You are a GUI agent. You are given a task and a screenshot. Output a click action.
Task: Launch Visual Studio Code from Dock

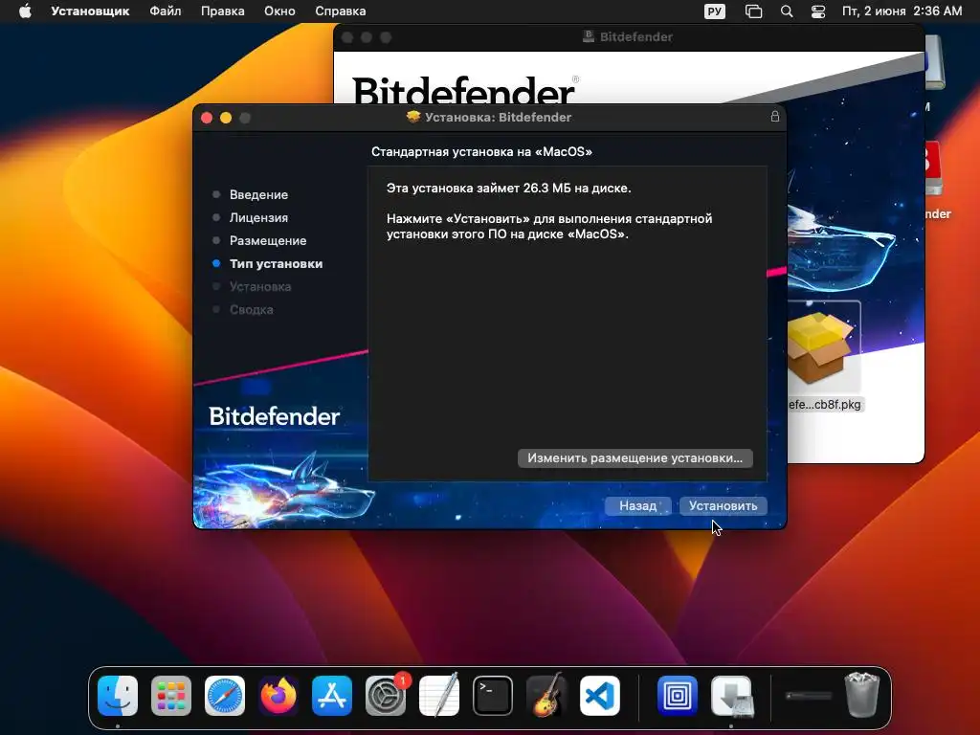tap(600, 696)
